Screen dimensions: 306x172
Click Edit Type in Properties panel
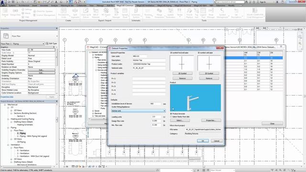[x=51, y=43]
